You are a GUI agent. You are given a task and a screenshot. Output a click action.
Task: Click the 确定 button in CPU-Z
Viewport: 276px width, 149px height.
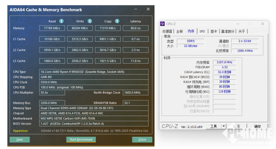click(x=258, y=126)
